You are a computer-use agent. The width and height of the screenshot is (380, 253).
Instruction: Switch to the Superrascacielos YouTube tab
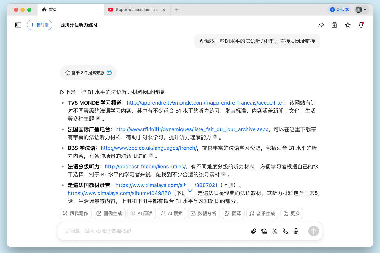point(137,10)
